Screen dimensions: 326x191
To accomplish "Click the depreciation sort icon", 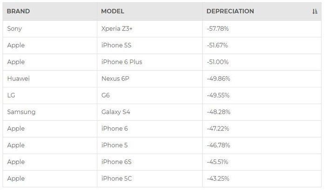I will click(315, 12).
